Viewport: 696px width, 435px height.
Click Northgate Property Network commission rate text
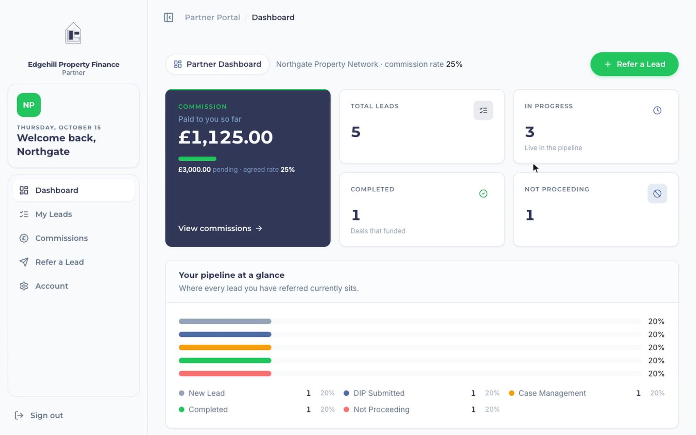(x=369, y=64)
